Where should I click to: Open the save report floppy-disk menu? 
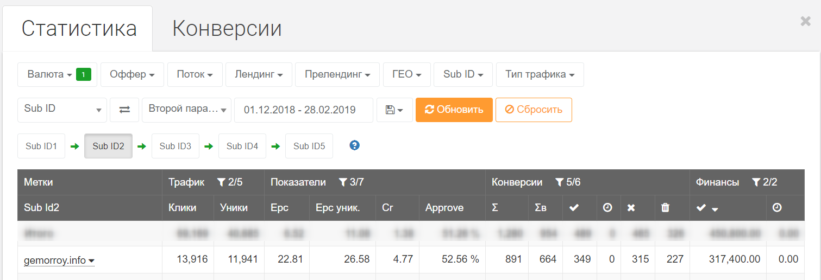[x=394, y=110]
